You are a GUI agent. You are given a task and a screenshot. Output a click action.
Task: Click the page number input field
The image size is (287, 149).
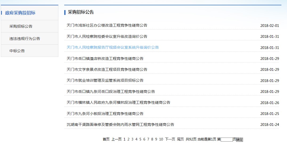point(227,139)
